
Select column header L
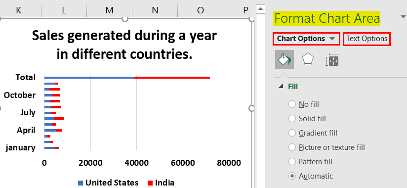tap(64, 10)
